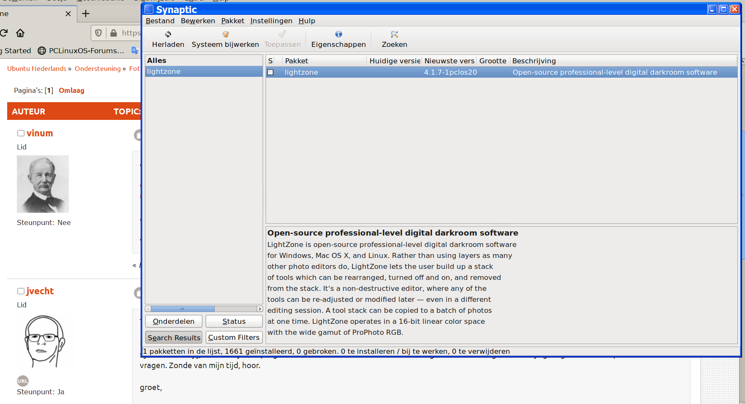Select Alles in the filter list
This screenshot has height=404, width=745.
(204, 60)
